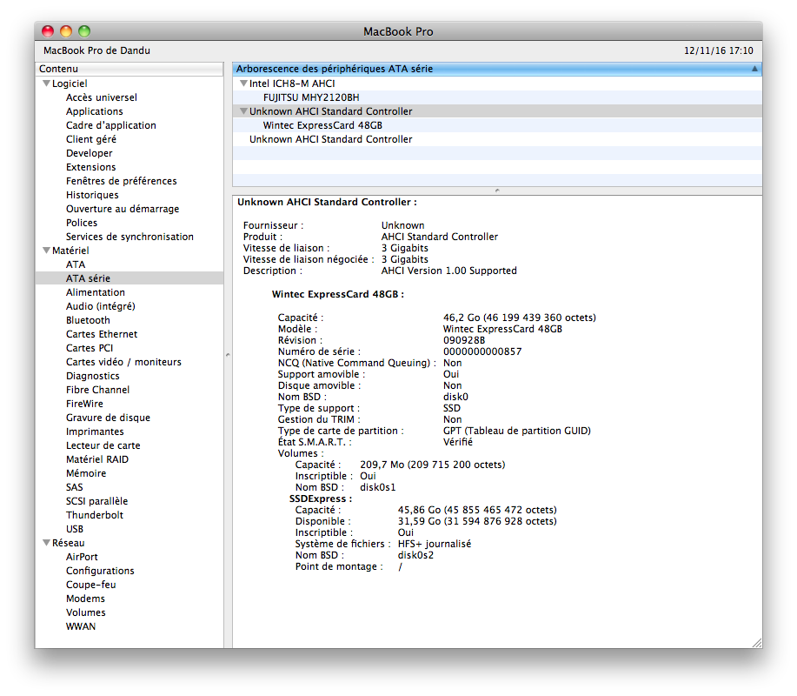The image size is (797, 696).
Task: Open the Developer sidebar entry
Action: click(x=89, y=153)
